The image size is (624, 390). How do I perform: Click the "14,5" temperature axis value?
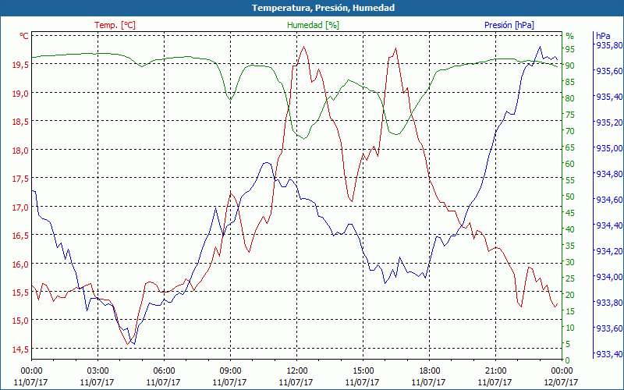click(x=20, y=349)
